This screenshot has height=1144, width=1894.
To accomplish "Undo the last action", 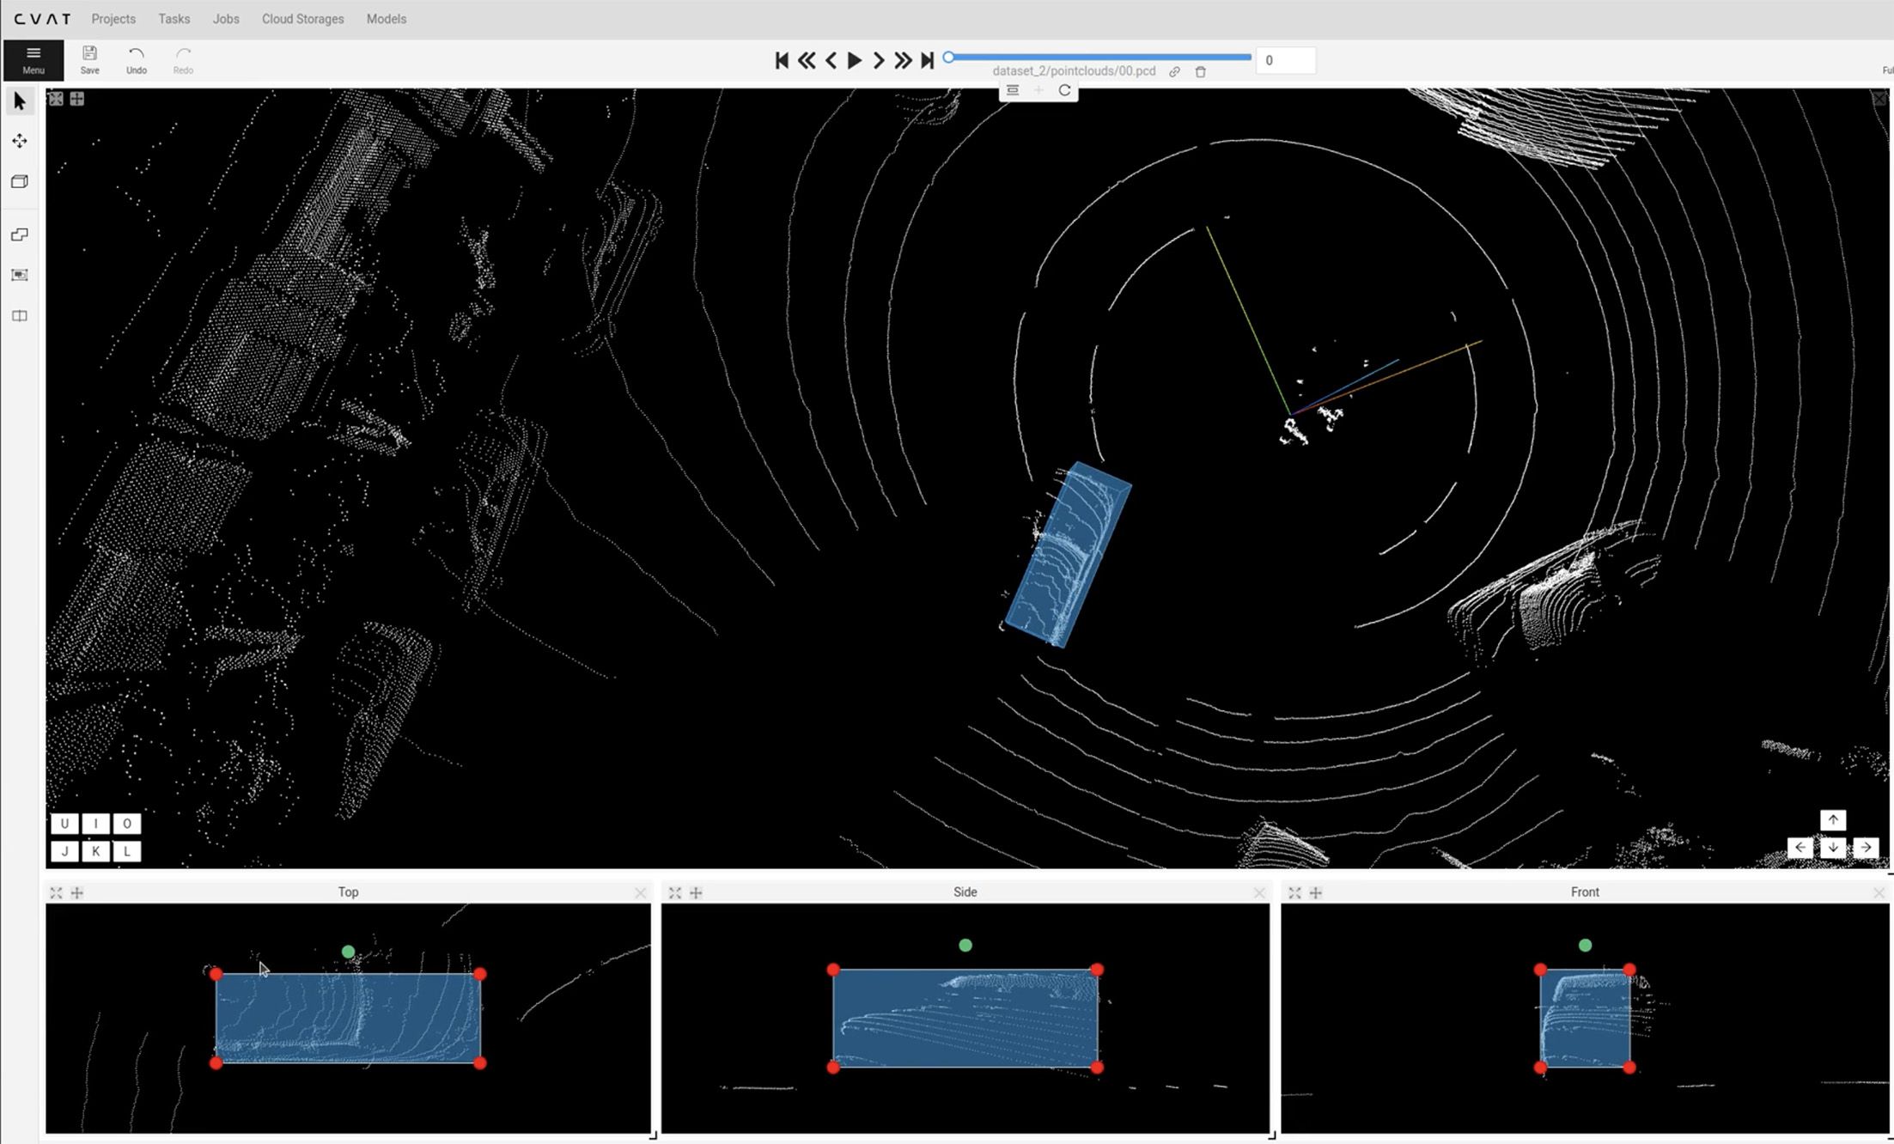I will [136, 59].
